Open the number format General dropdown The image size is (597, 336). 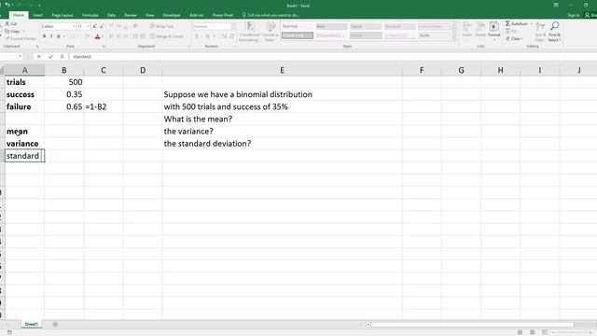(233, 26)
